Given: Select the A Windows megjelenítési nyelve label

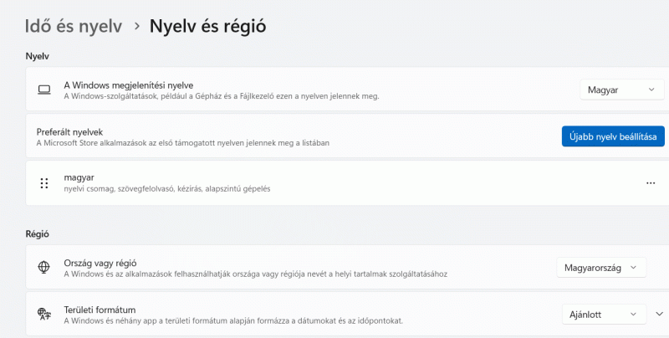Looking at the screenshot, I should pos(129,84).
